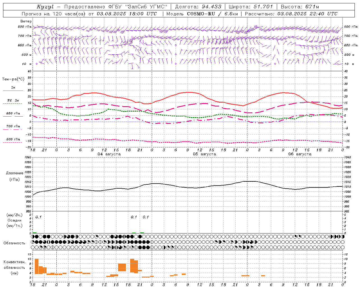
Task: Click the forecast start "03.08.2025 18:00 UTC"
Action: point(127,14)
